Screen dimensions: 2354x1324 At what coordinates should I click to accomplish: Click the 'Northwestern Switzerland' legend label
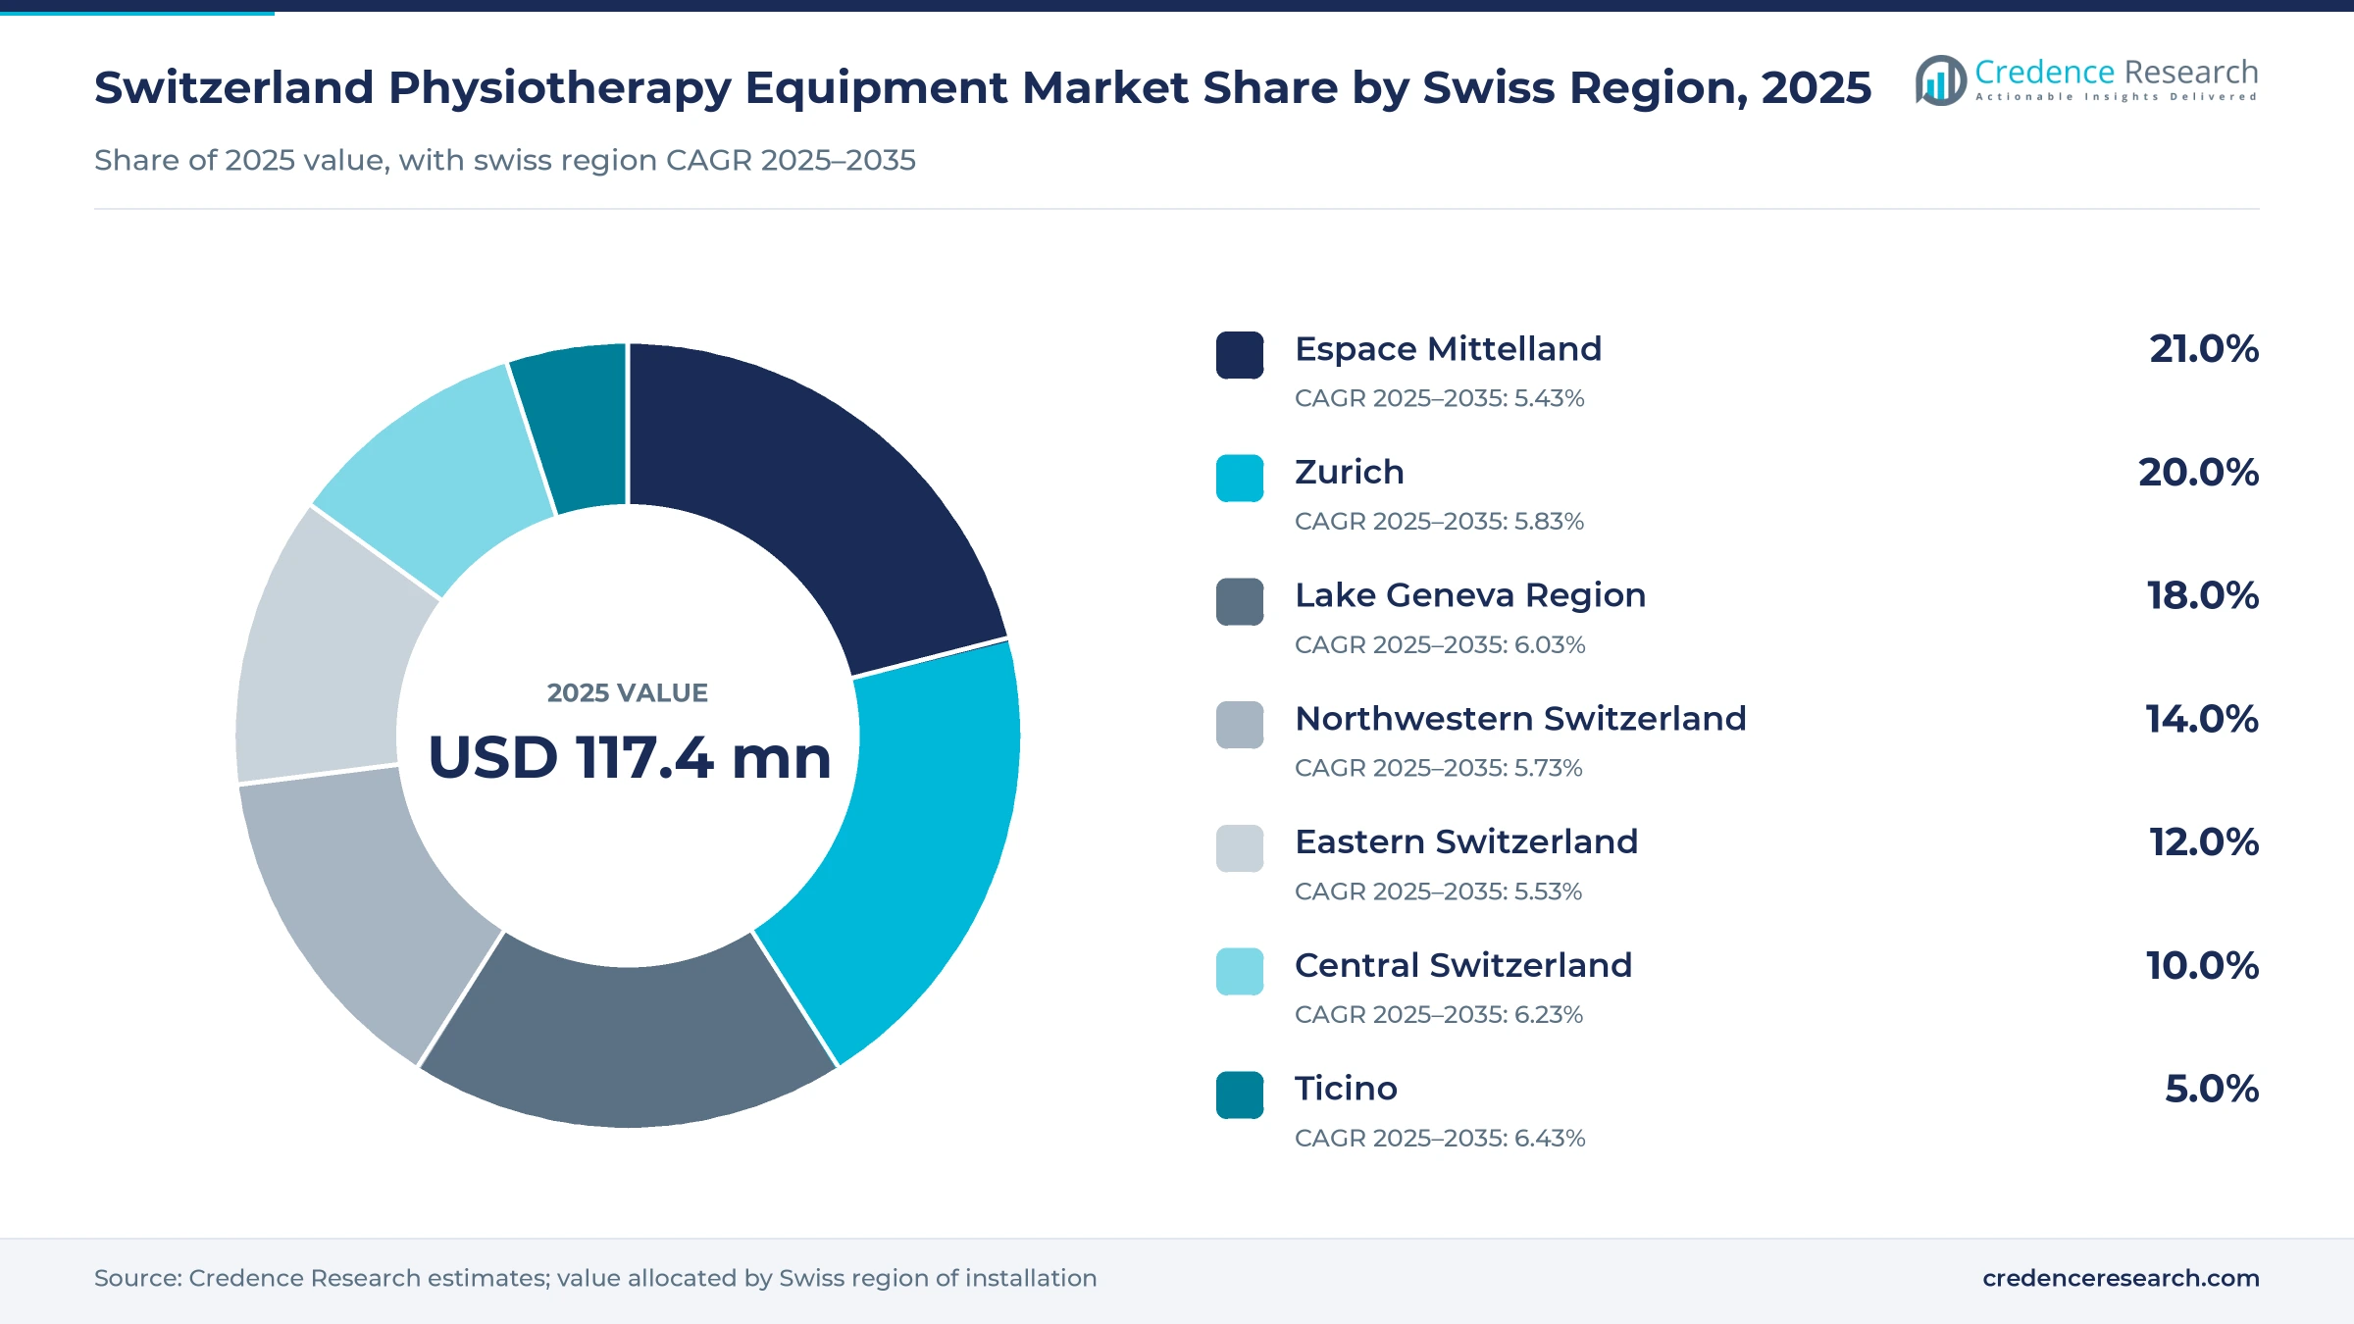coord(1520,719)
